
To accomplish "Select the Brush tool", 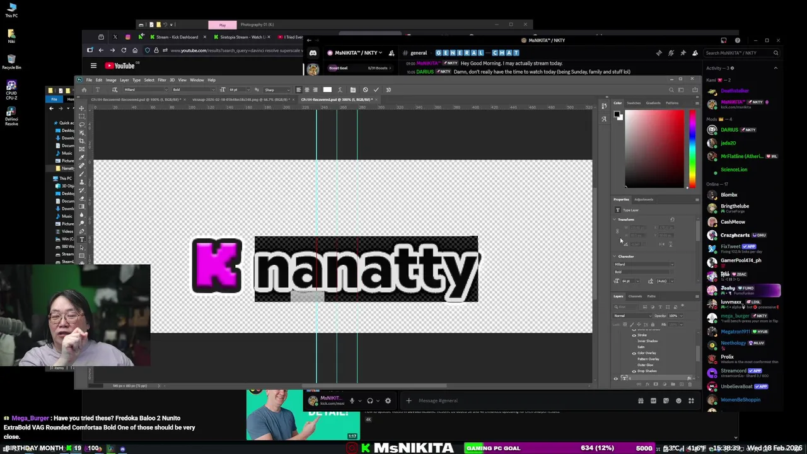I will pos(82,174).
